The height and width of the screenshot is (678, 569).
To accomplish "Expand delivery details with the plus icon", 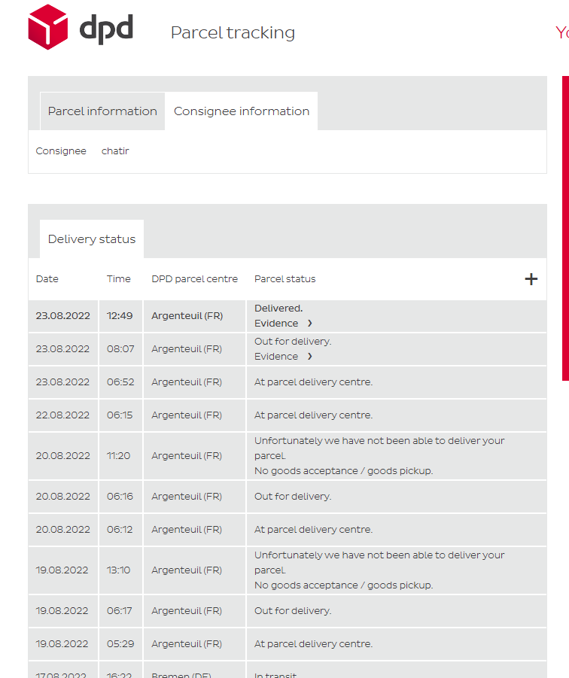I will click(x=531, y=279).
